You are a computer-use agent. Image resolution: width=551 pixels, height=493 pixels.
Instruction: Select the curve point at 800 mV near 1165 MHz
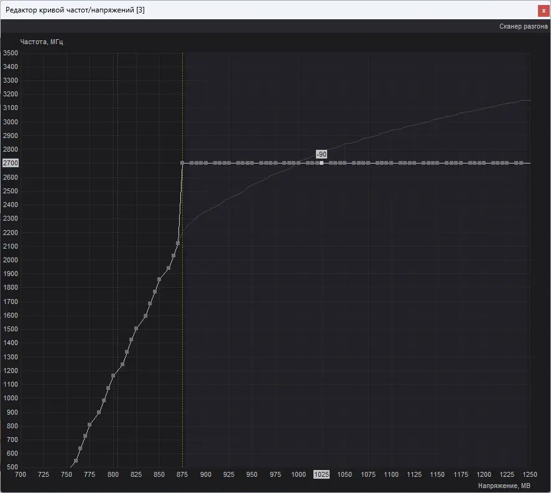click(113, 376)
